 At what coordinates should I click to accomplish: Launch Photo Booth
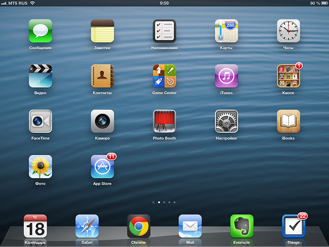[x=164, y=121]
